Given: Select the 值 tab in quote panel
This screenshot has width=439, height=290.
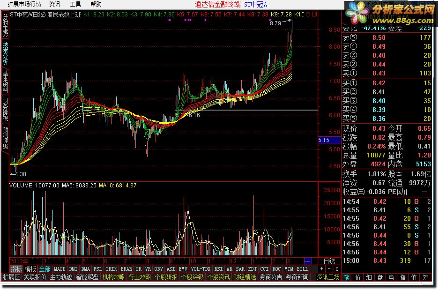Looking at the screenshot, I should coord(414,277).
